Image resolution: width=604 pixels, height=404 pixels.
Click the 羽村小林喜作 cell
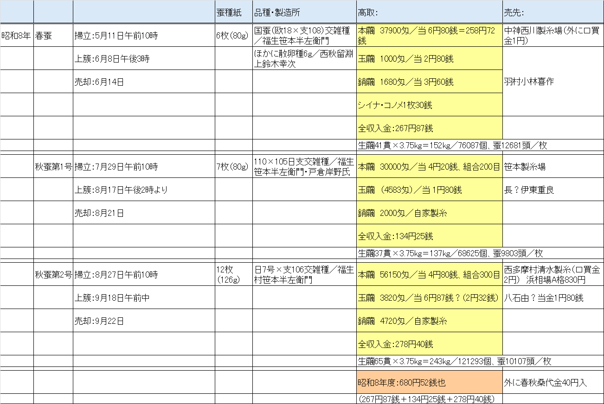click(x=553, y=82)
